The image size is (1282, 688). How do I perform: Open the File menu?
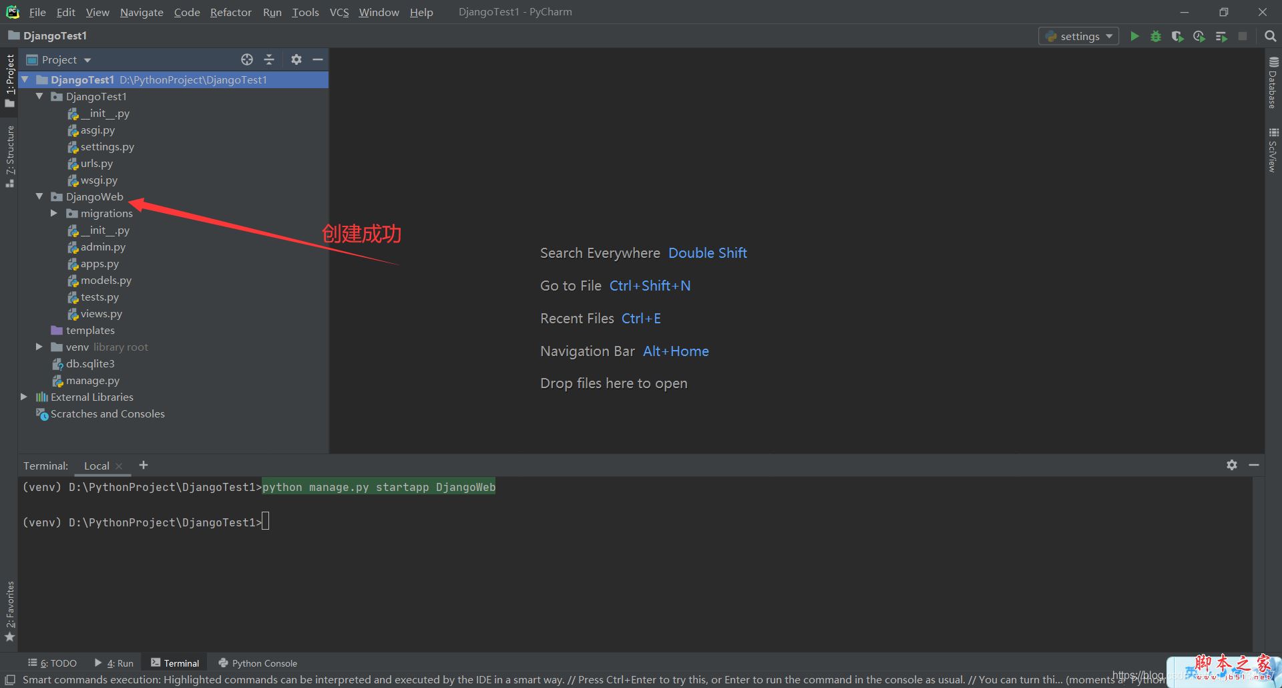click(37, 12)
